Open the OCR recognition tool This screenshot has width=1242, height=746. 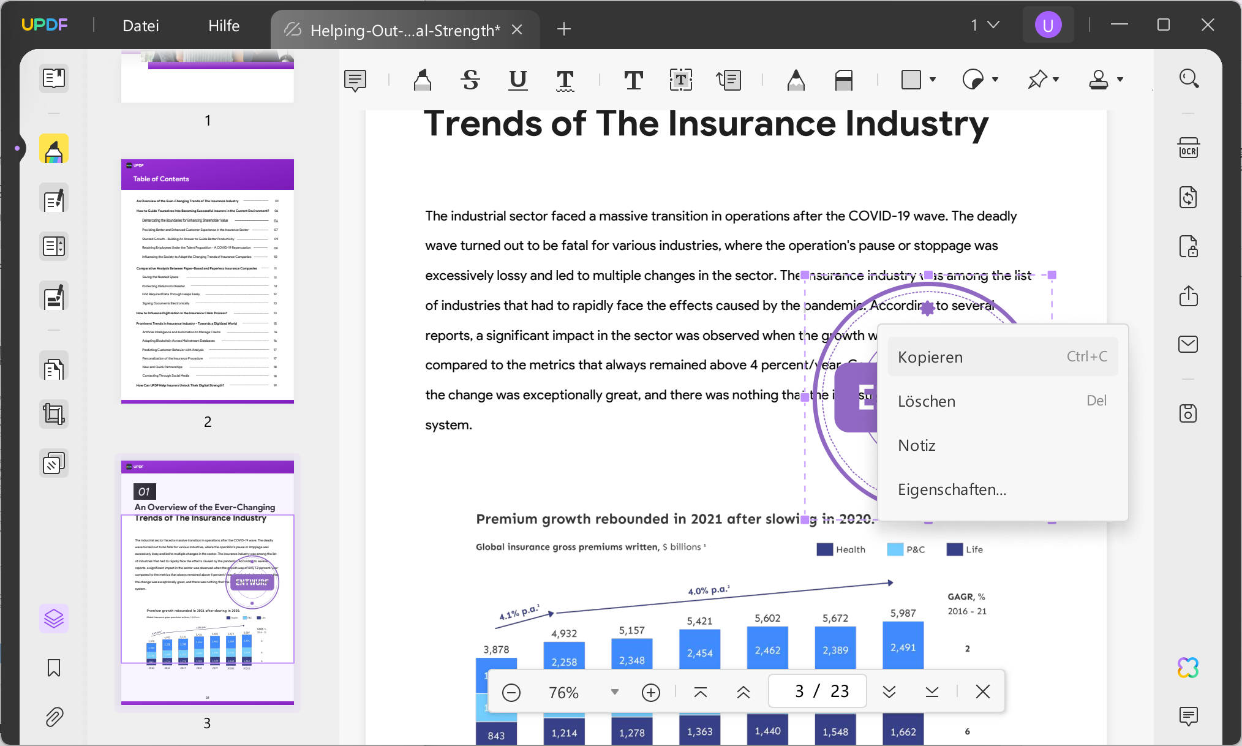[1188, 149]
